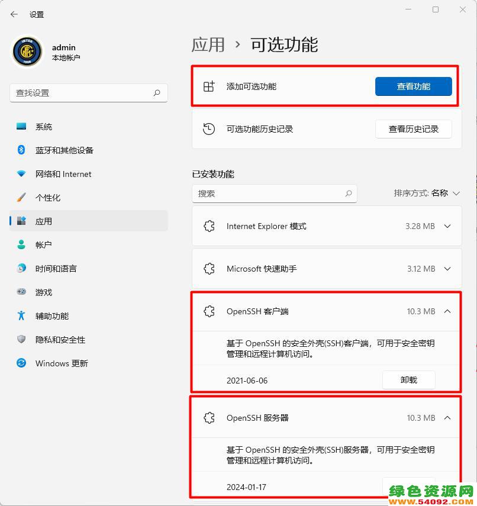The width and height of the screenshot is (477, 506).
Task: Click the magnifier in 查找设置 box
Action: 157,93
